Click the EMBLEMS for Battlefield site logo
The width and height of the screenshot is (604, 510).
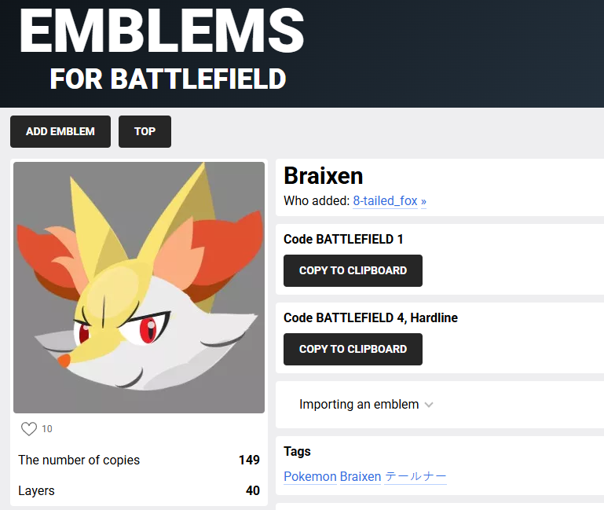pos(162,47)
